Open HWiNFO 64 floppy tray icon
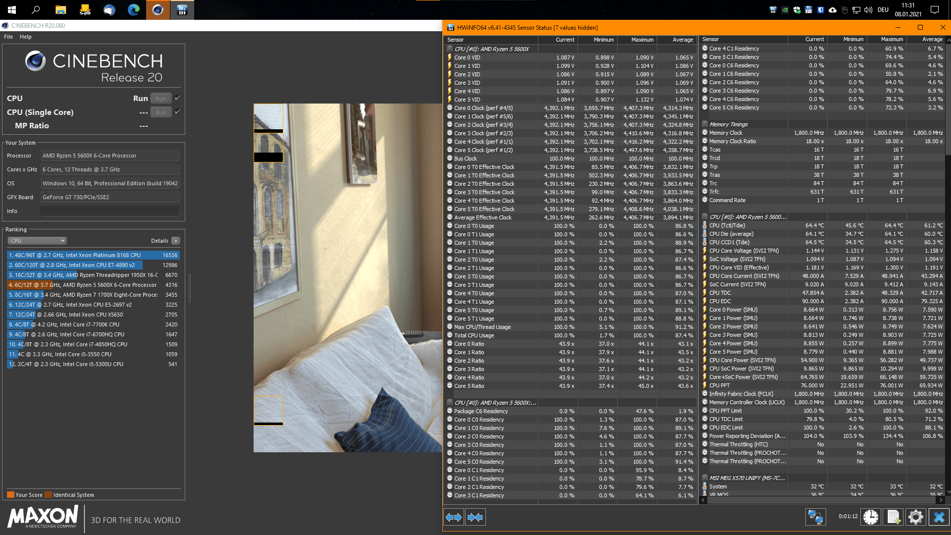The image size is (951, 535). pos(809,10)
